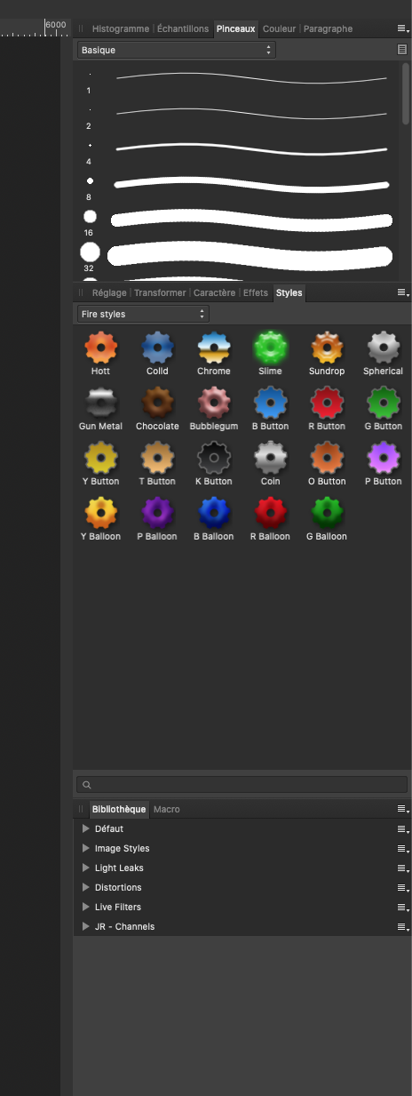Open the Styles panel options menu
The image size is (412, 1096).
402,292
